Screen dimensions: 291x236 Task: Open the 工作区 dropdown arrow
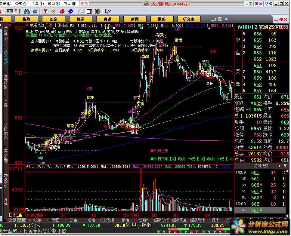coord(226,19)
